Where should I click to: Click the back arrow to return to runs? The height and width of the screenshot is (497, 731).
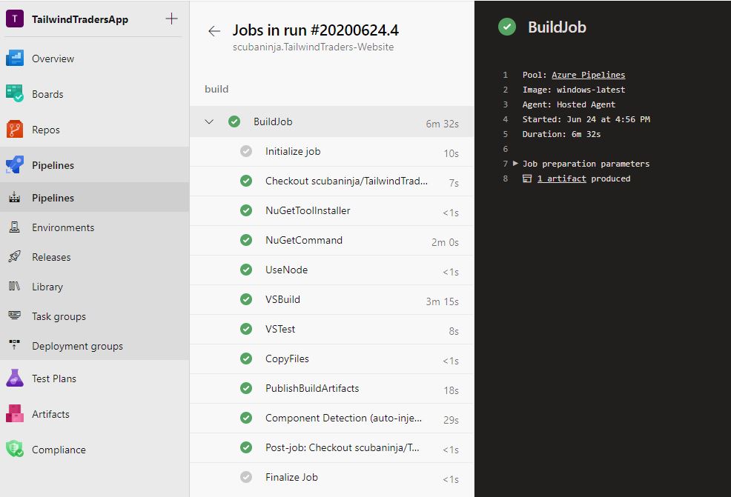coord(214,30)
